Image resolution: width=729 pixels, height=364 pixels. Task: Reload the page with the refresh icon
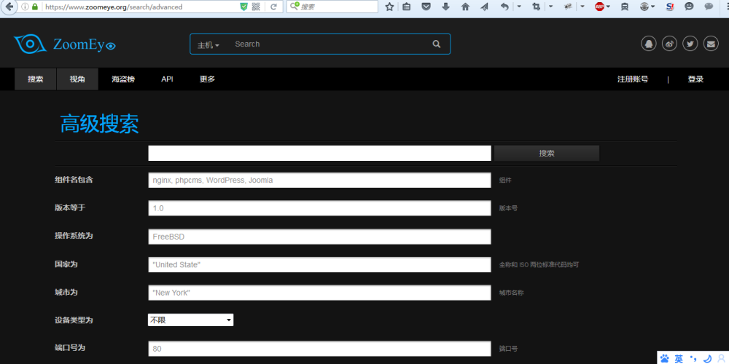(x=273, y=7)
